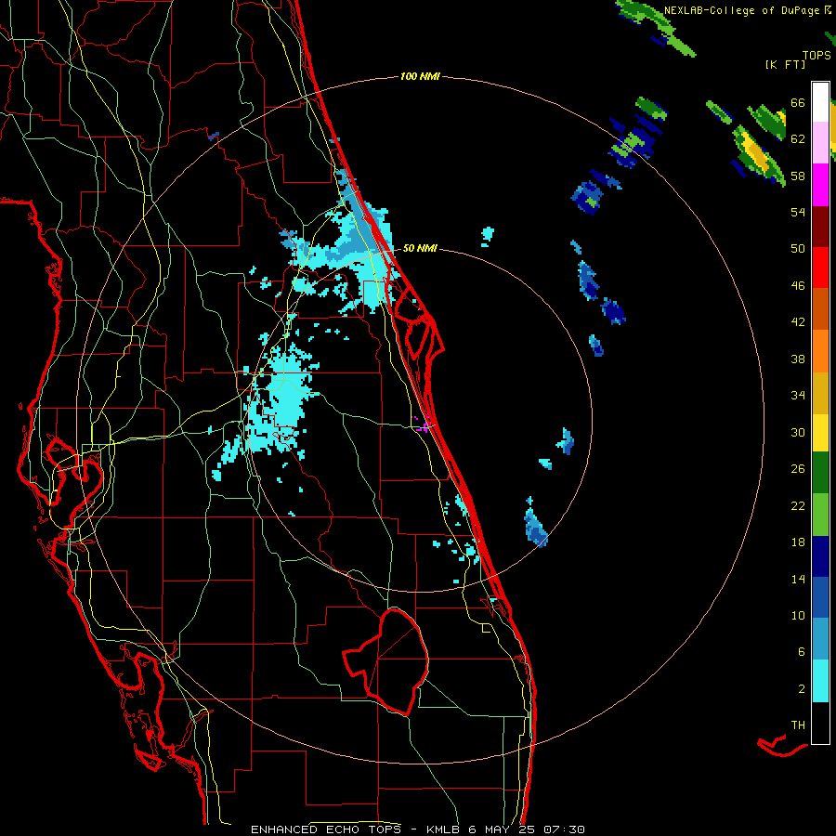This screenshot has height=836, width=836.
Task: Click the TOPS legend title
Action: point(816,55)
